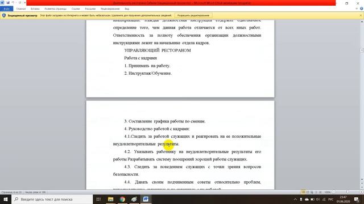Screen dimensions: 364x204
Task: Click the РУС language indicator
Action: (x=330, y=199)
